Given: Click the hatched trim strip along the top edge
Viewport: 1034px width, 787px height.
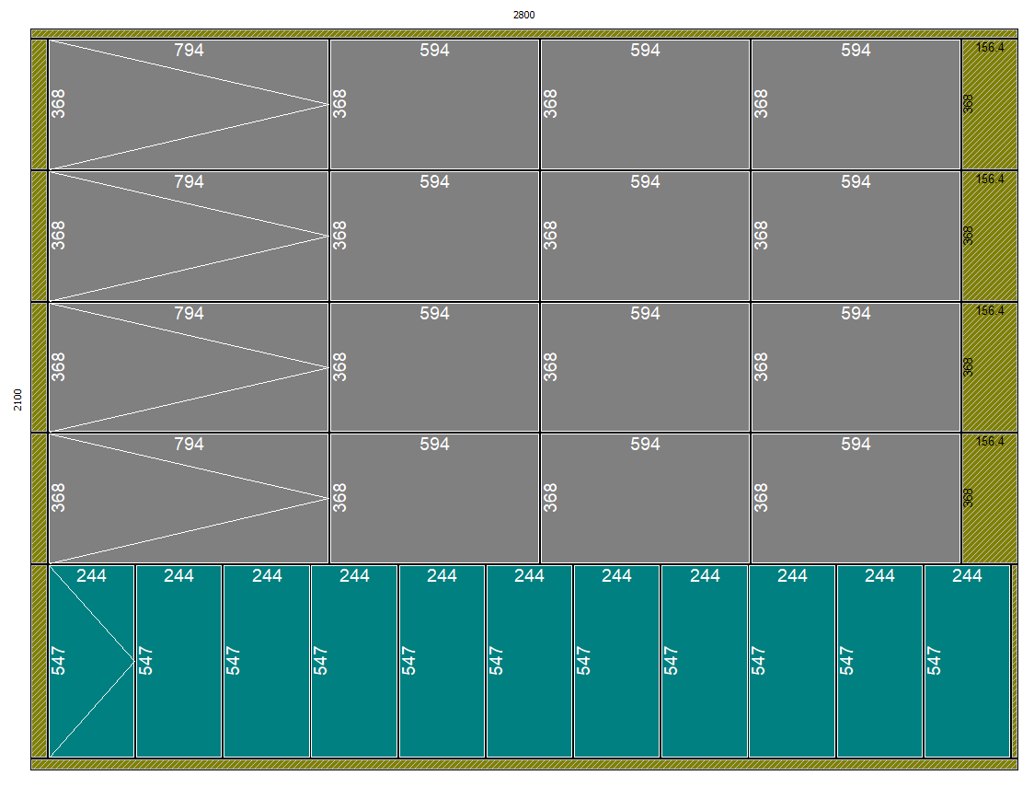Looking at the screenshot, I should pos(523,34).
